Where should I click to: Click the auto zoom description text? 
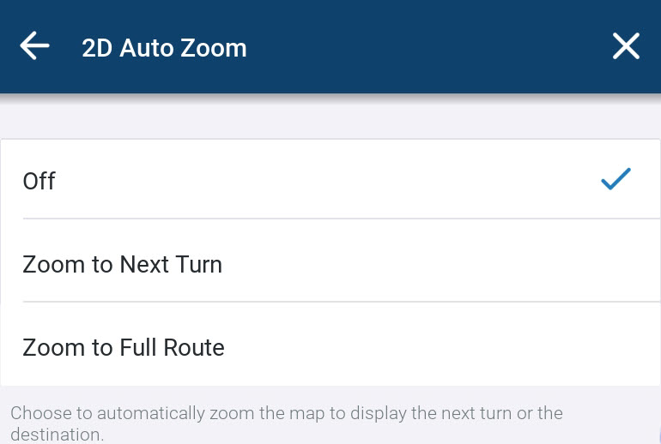point(287,423)
